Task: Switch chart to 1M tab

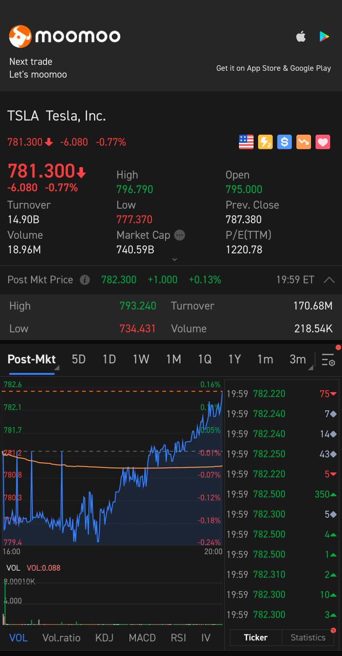Action: (x=174, y=359)
